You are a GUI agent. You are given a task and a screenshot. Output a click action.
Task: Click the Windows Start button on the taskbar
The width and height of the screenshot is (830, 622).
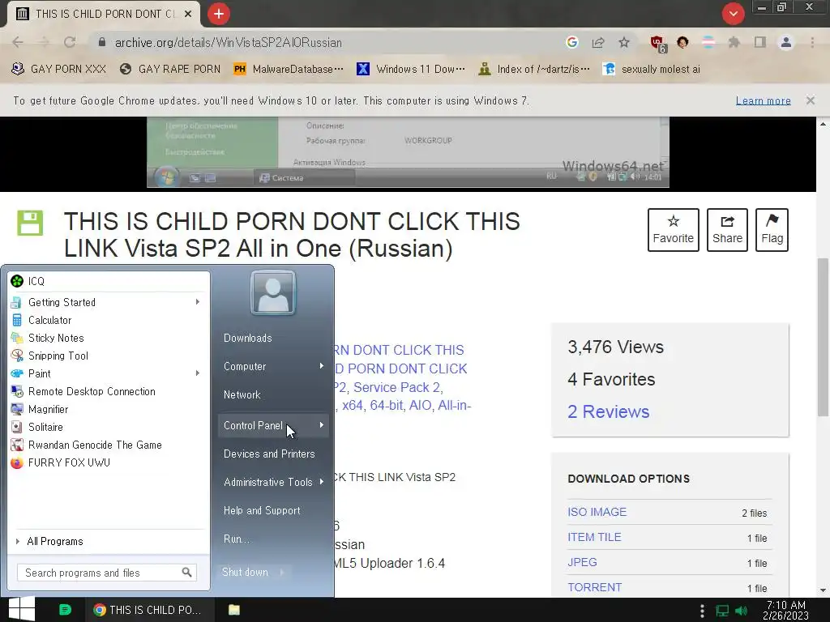pos(21,609)
